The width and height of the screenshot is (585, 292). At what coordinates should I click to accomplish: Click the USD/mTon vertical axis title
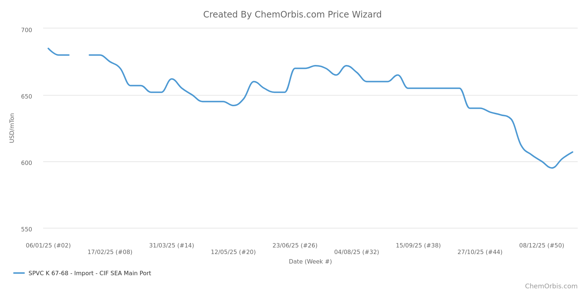pos(12,128)
